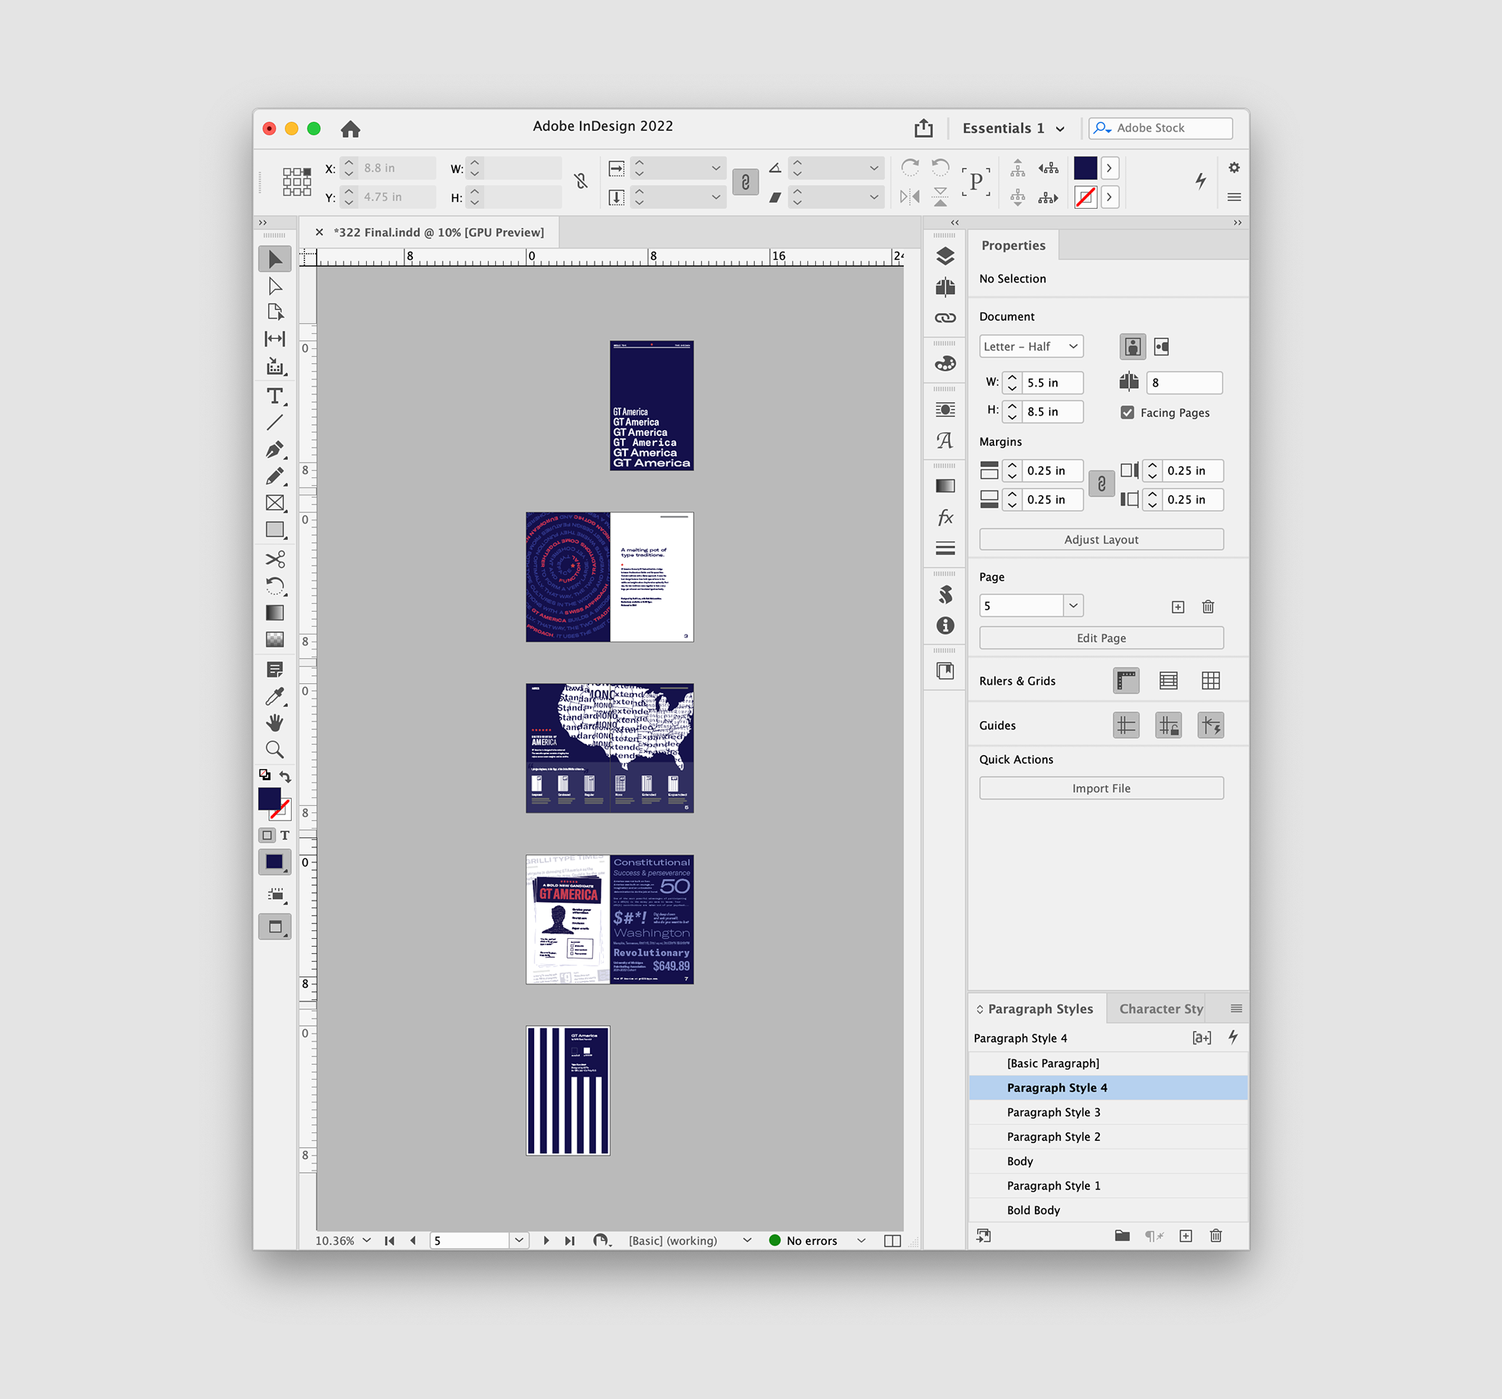
Task: Switch to Paragraph Styles tab
Action: click(1040, 1009)
